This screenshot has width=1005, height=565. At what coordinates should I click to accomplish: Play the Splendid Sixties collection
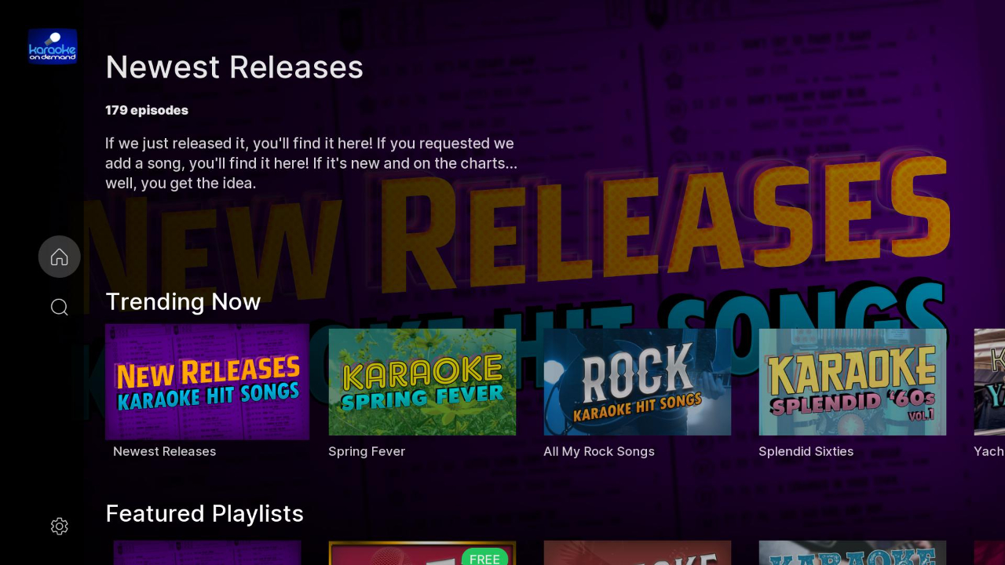[x=852, y=381]
